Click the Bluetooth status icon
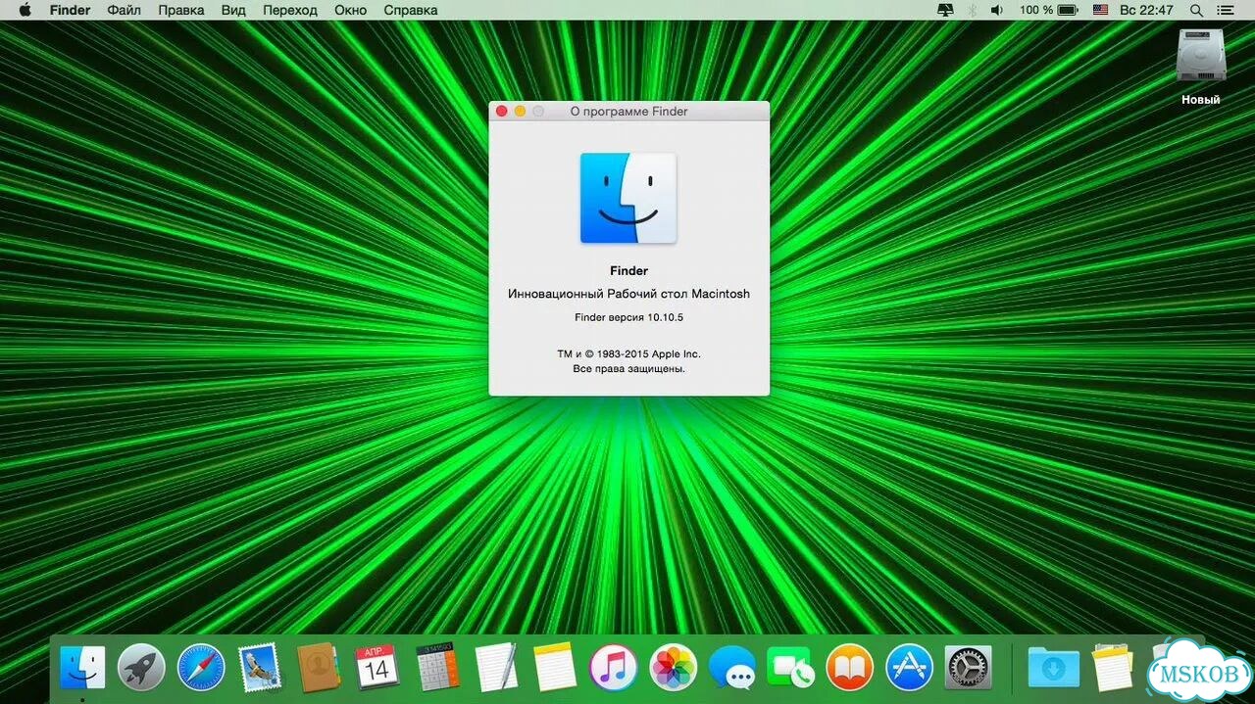The height and width of the screenshot is (704, 1255). [973, 10]
